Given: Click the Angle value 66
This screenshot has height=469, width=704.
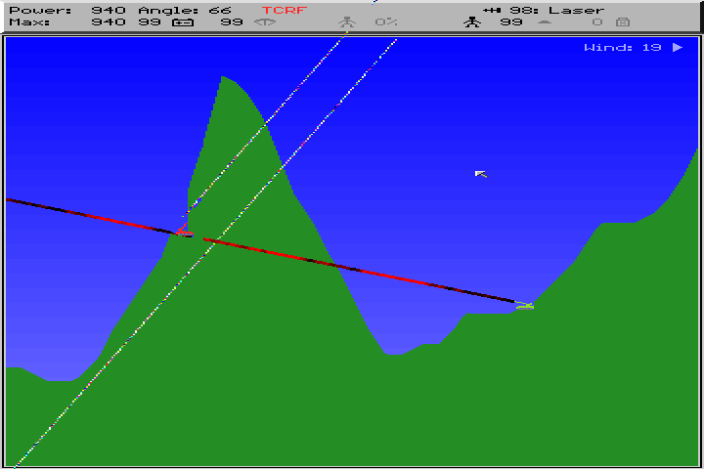Looking at the screenshot, I should coord(219,10).
